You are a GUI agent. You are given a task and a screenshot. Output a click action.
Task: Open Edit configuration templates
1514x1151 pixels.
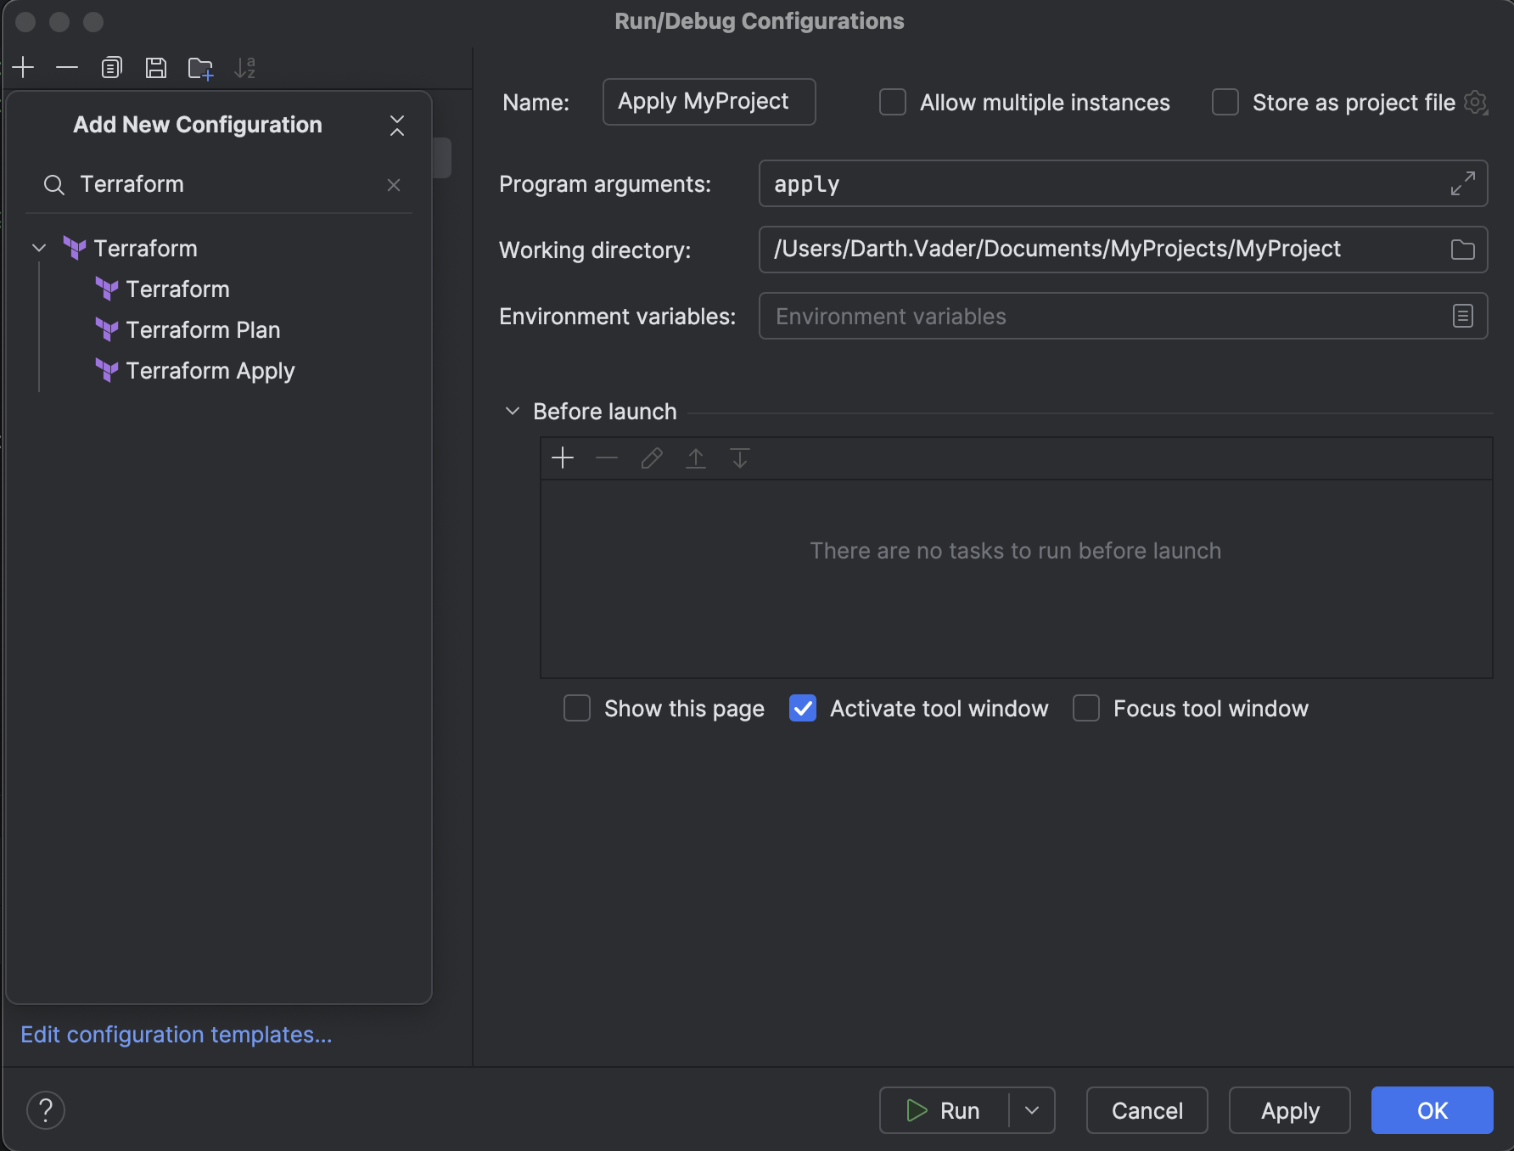[176, 1035]
